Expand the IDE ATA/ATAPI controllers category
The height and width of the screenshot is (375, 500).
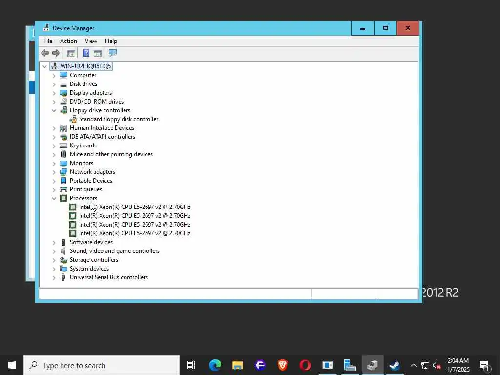coord(54,137)
